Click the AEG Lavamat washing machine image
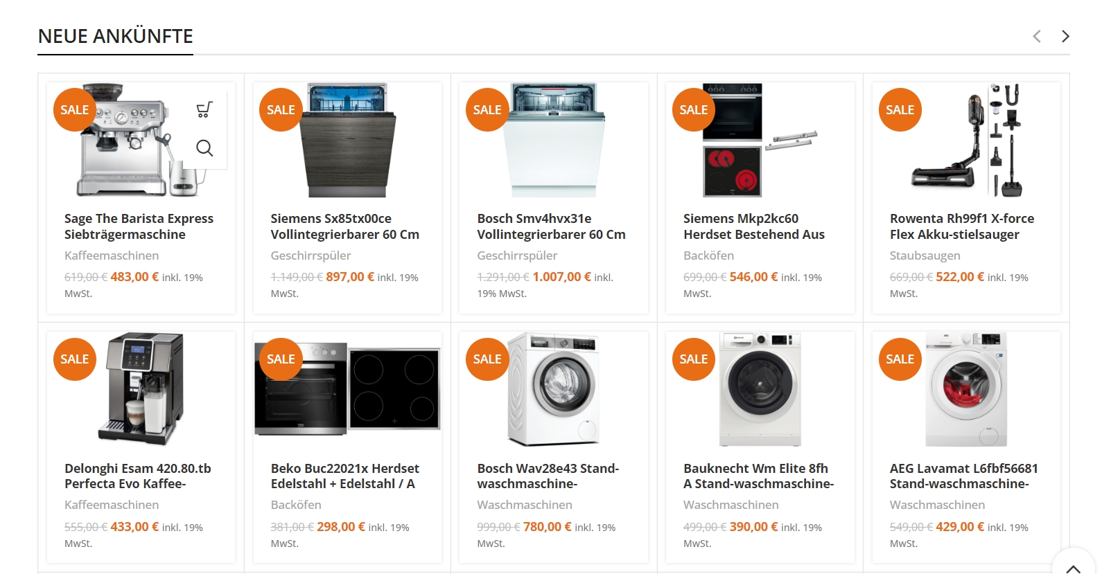Viewport: 1102px width, 574px height. click(x=966, y=389)
